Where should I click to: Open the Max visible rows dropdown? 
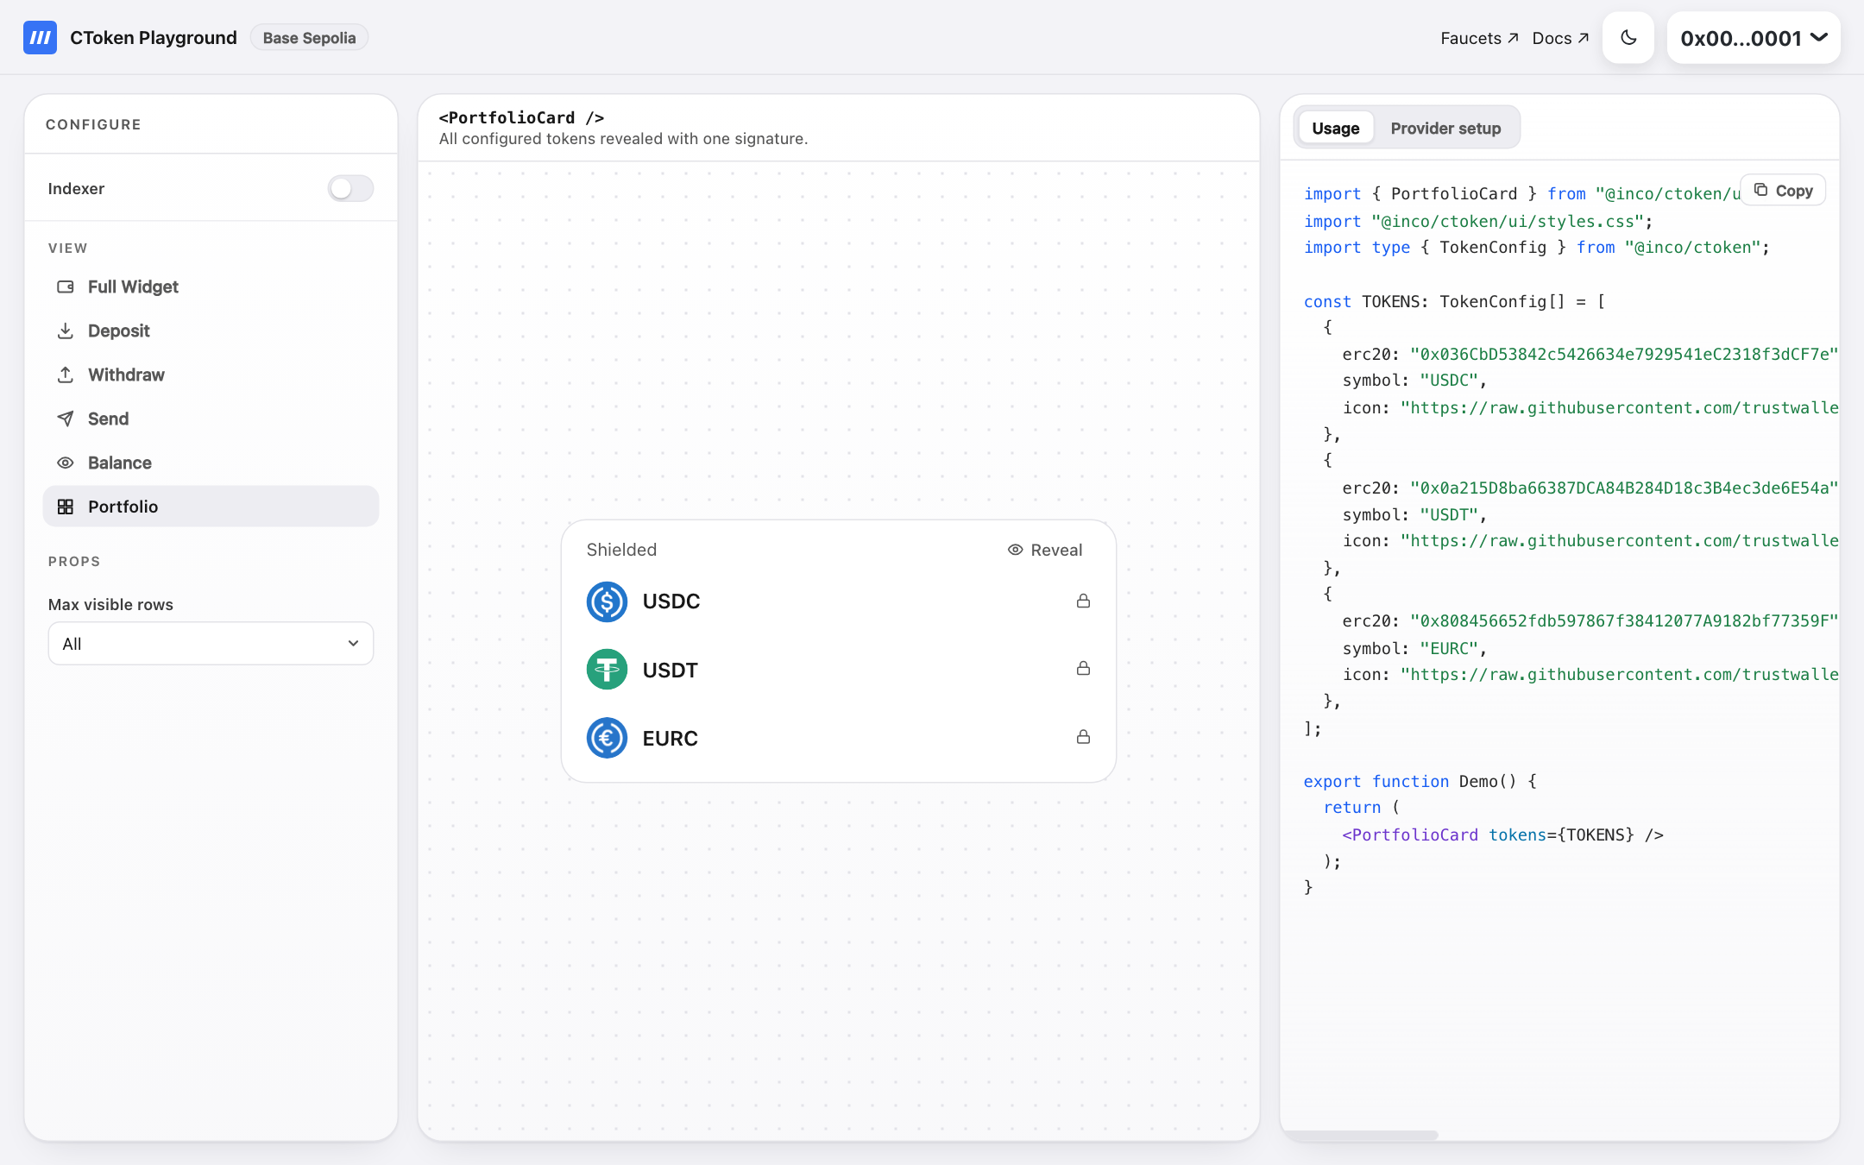click(211, 644)
